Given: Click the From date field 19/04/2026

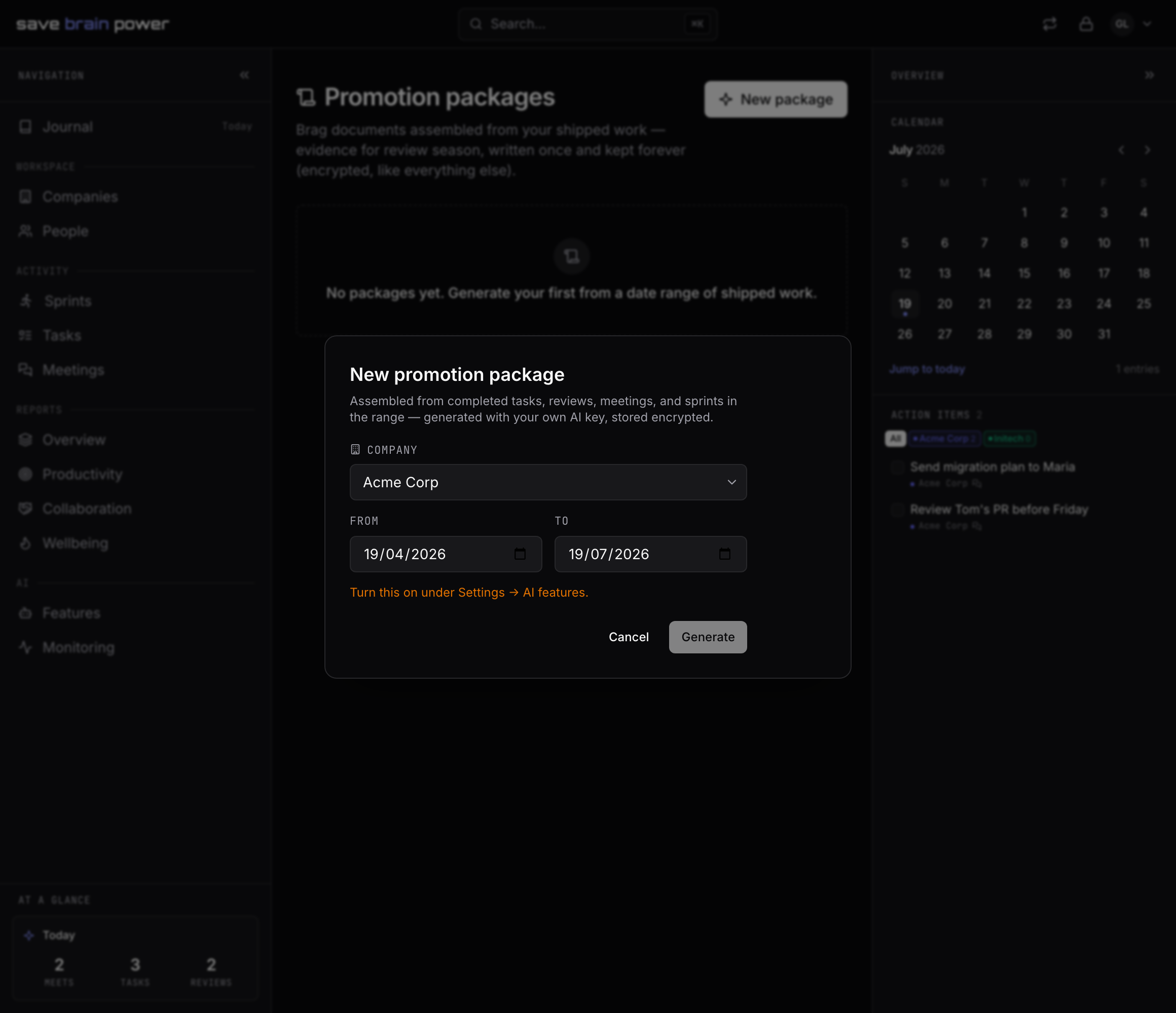Looking at the screenshot, I should [446, 554].
